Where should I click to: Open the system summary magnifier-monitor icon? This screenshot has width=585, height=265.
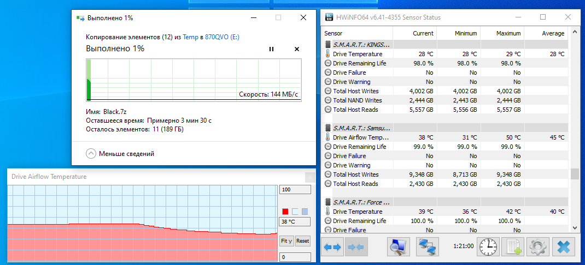pyautogui.click(x=399, y=247)
